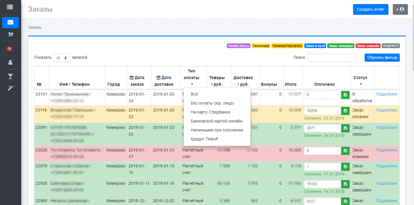Image resolution: width=414 pixels, height=205 pixels.
Task: Open 'Подробнее' link for order 23118
Action: [x=386, y=110]
